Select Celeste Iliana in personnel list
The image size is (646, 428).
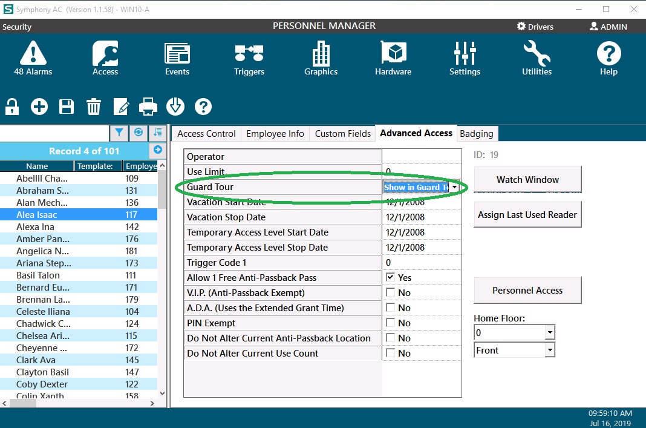pyautogui.click(x=79, y=311)
